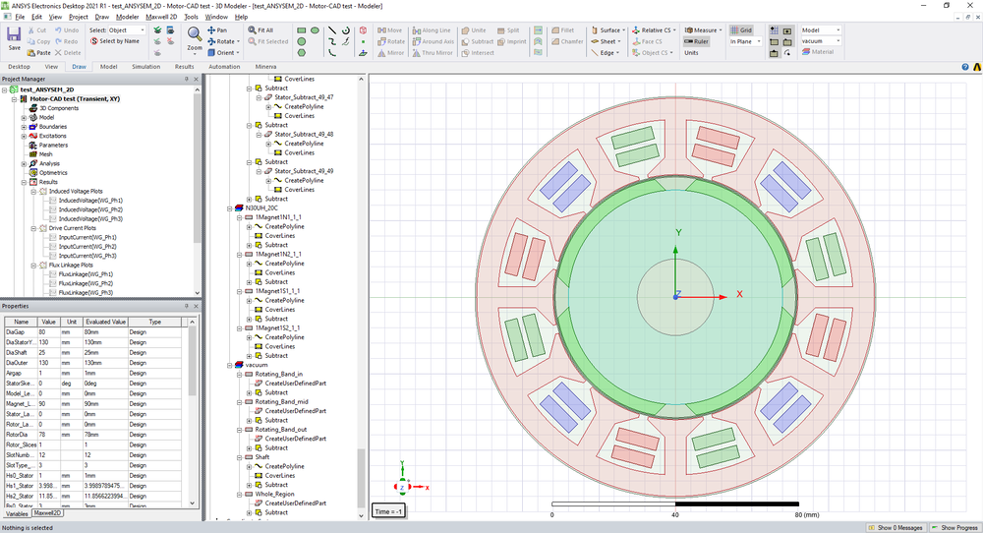This screenshot has width=983, height=533.
Task: Select the regular polygon tool
Action: click(302, 53)
